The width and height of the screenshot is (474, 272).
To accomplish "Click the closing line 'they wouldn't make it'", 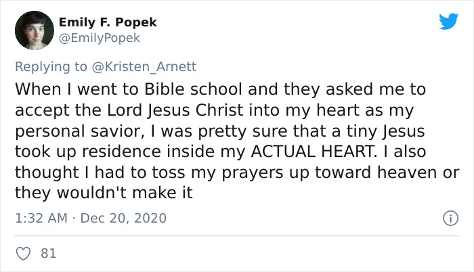I will tap(104, 193).
